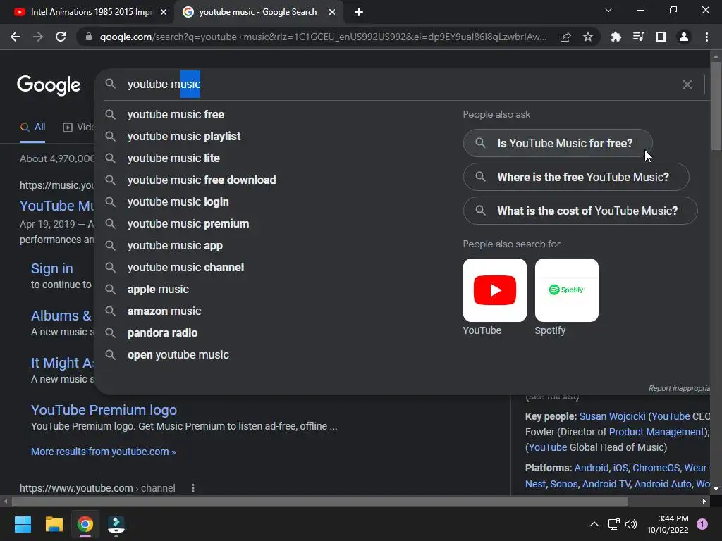Open options for youtube.com channel result
Screen dimensions: 722x541
(193, 488)
